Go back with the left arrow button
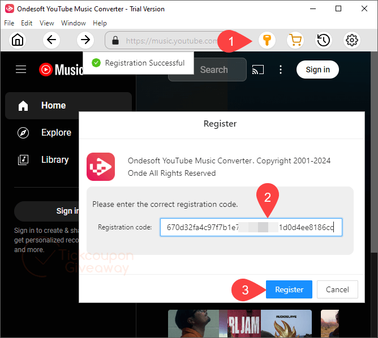 (x=51, y=40)
